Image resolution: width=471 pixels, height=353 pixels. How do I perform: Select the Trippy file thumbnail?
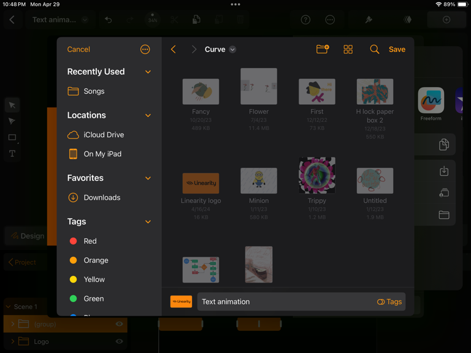(317, 175)
